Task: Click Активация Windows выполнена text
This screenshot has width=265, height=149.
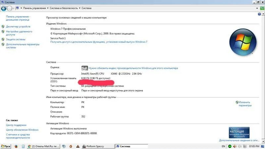Action: [x=68, y=128]
